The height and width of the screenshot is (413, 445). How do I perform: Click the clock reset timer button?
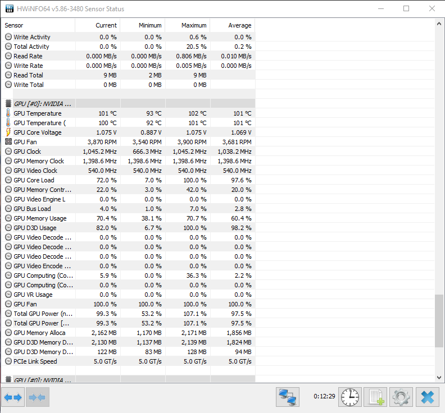pos(349,397)
